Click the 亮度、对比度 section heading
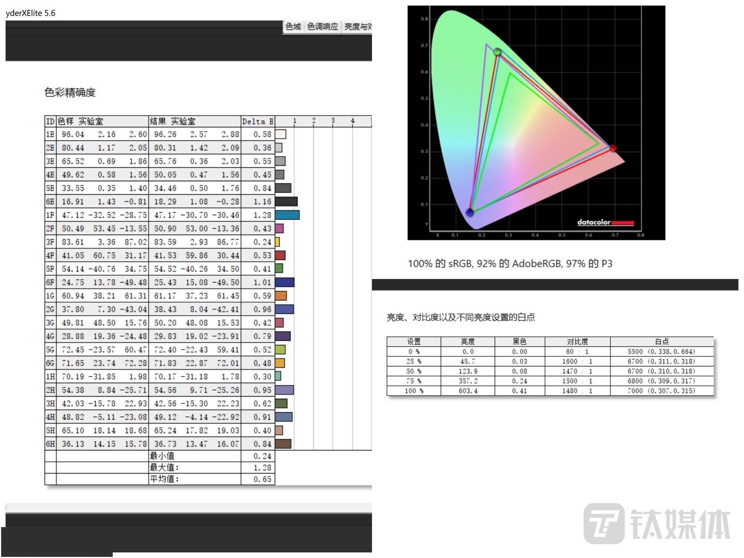Image resolution: width=744 pixels, height=558 pixels. point(461,317)
